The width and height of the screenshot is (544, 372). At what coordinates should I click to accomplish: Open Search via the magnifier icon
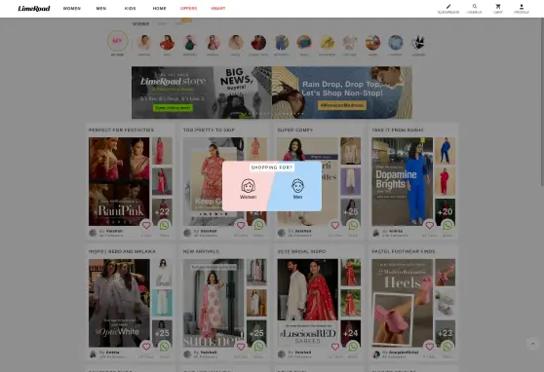[x=474, y=9]
